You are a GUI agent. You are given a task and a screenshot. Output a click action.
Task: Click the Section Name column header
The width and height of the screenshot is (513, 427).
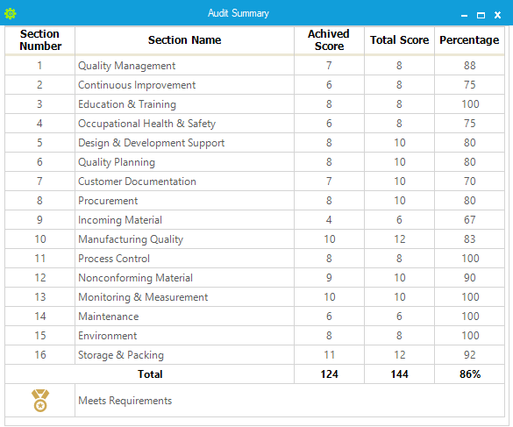184,40
